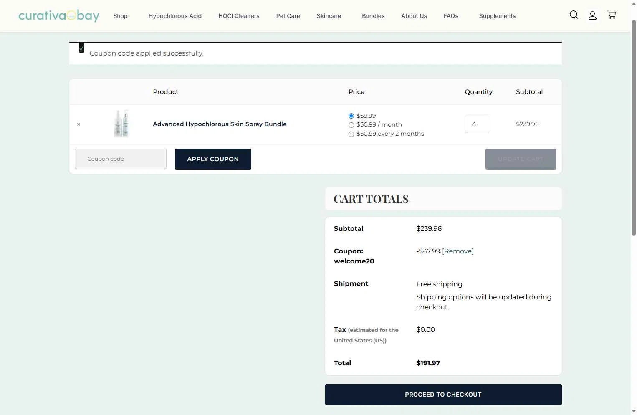The width and height of the screenshot is (637, 415).
Task: Go to the FAQs page
Action: tap(451, 16)
